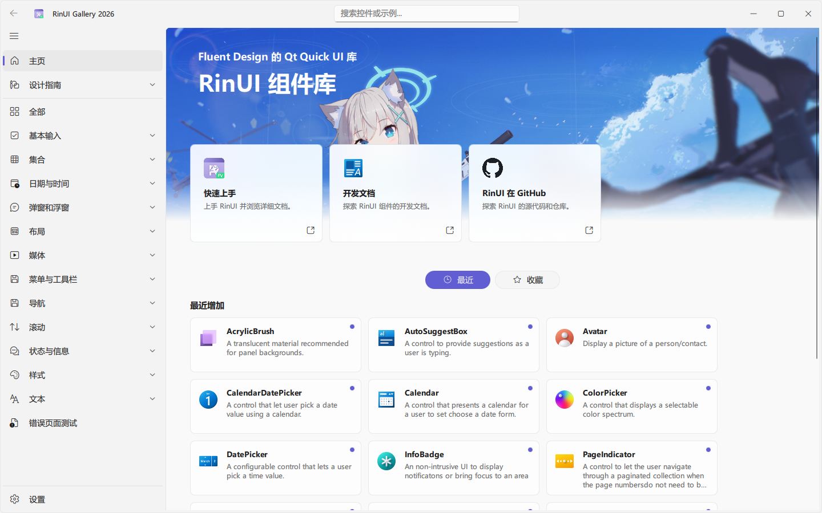The width and height of the screenshot is (822, 513).
Task: Open 错误页面测试 in the sidebar
Action: coord(83,423)
